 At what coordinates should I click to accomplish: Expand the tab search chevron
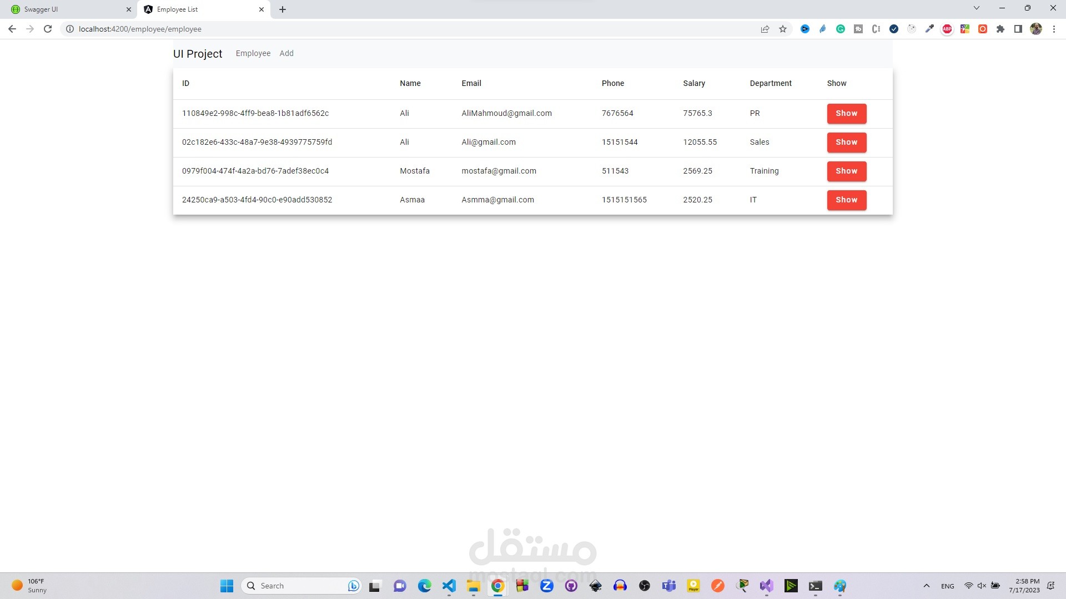(x=977, y=8)
